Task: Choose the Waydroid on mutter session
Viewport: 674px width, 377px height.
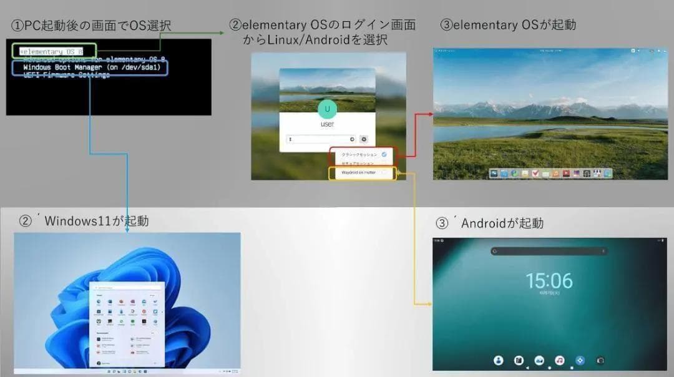Action: point(364,172)
